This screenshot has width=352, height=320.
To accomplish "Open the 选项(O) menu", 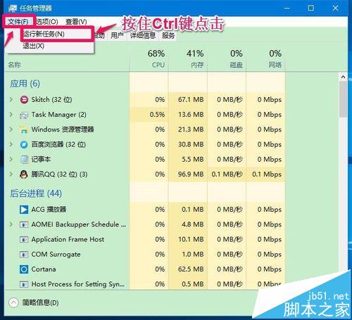I will coord(47,22).
